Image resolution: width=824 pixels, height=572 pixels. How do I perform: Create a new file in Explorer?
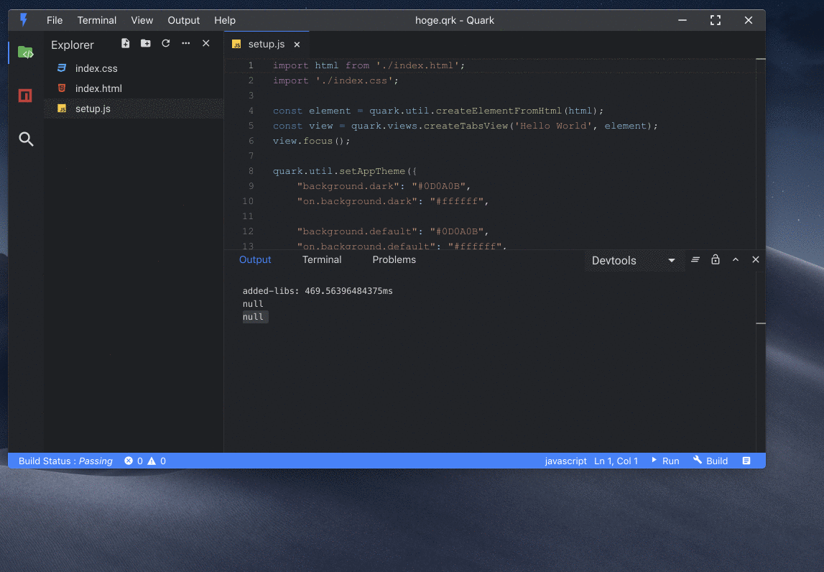point(126,44)
